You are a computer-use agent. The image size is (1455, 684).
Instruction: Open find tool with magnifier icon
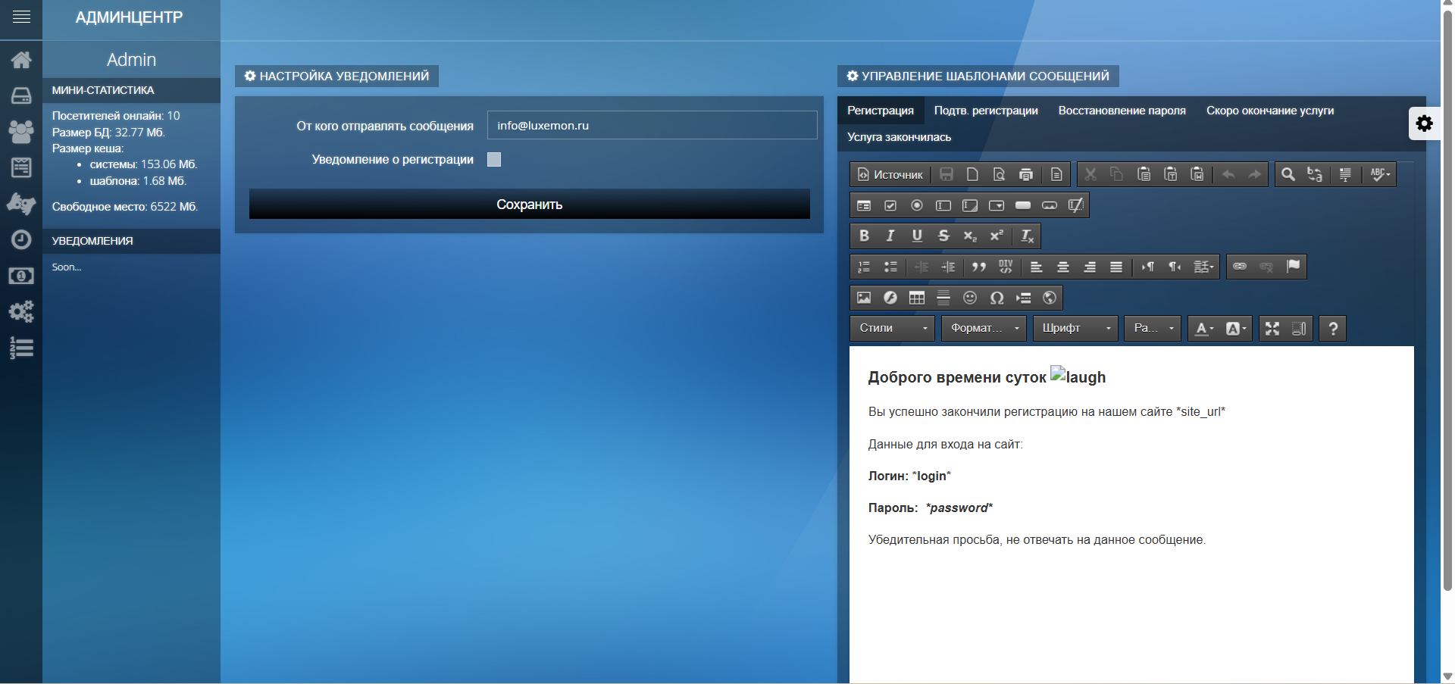1288,175
